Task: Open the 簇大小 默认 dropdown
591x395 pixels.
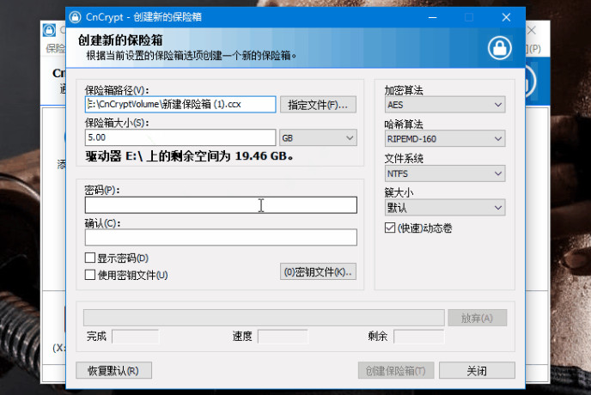Action: [445, 208]
